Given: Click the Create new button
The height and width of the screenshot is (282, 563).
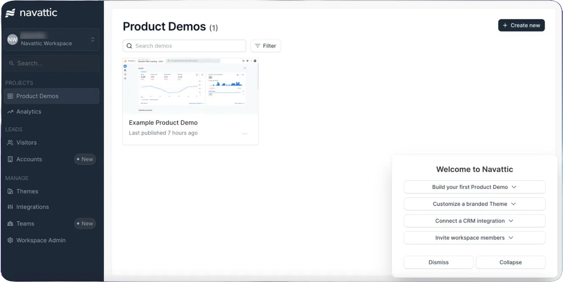Looking at the screenshot, I should pyautogui.click(x=521, y=25).
